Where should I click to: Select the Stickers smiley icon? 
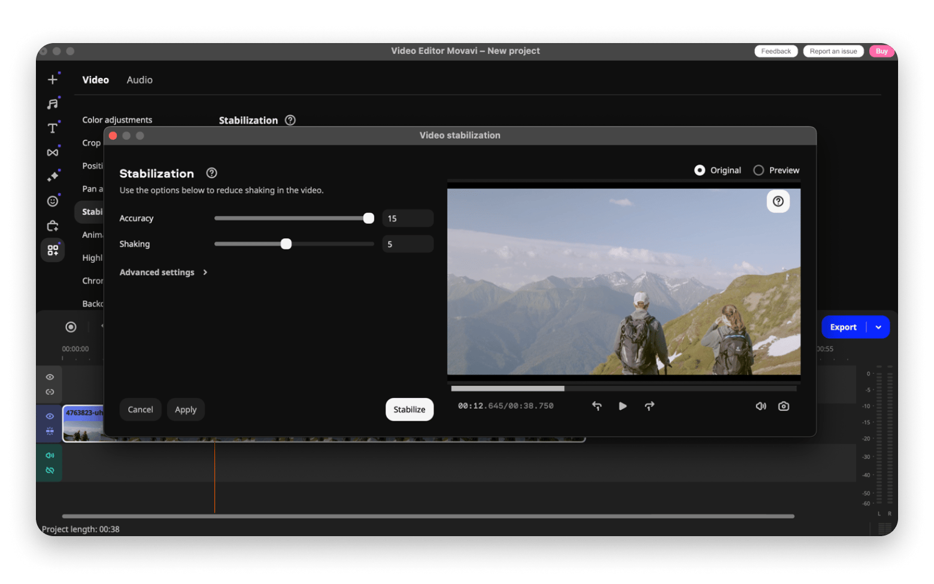(x=53, y=201)
